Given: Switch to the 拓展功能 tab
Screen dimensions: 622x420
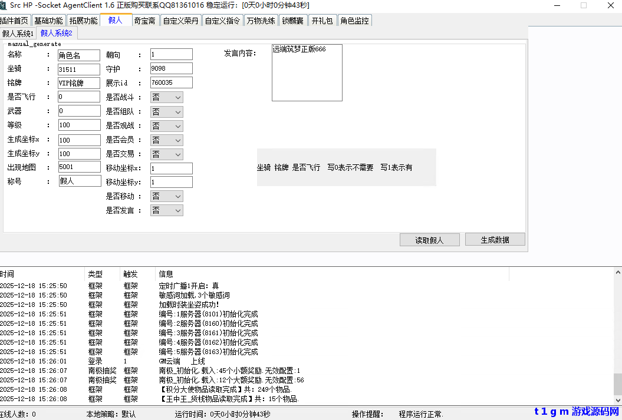Looking at the screenshot, I should [83, 19].
